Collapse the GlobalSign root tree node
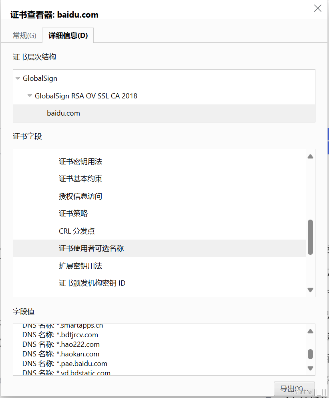 tap(18, 78)
